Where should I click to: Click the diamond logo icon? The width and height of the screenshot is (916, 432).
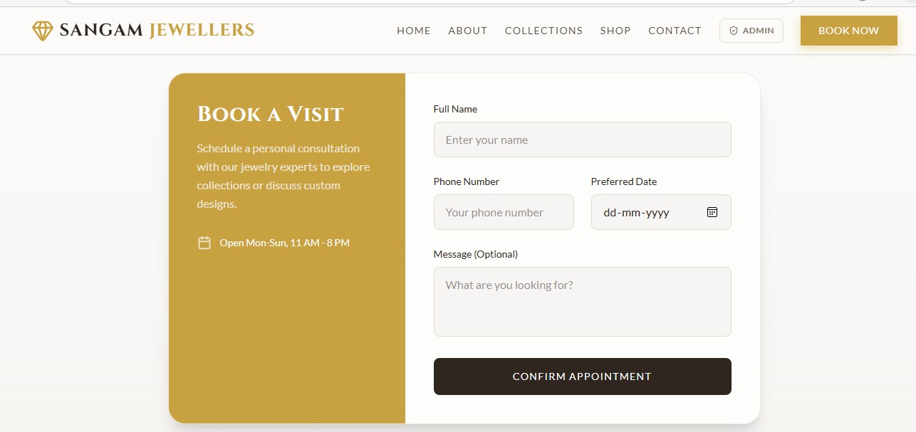(x=43, y=31)
